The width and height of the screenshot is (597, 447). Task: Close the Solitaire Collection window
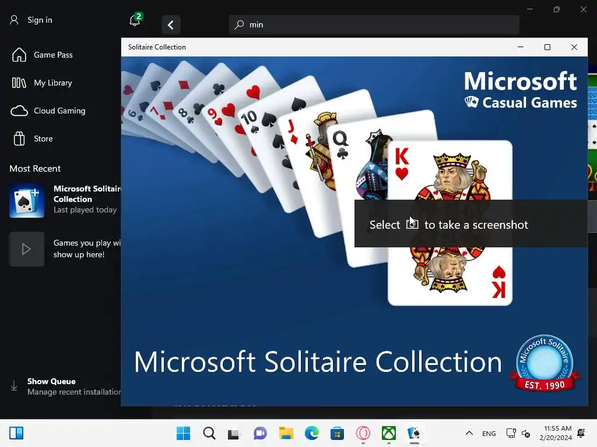pyautogui.click(x=574, y=47)
